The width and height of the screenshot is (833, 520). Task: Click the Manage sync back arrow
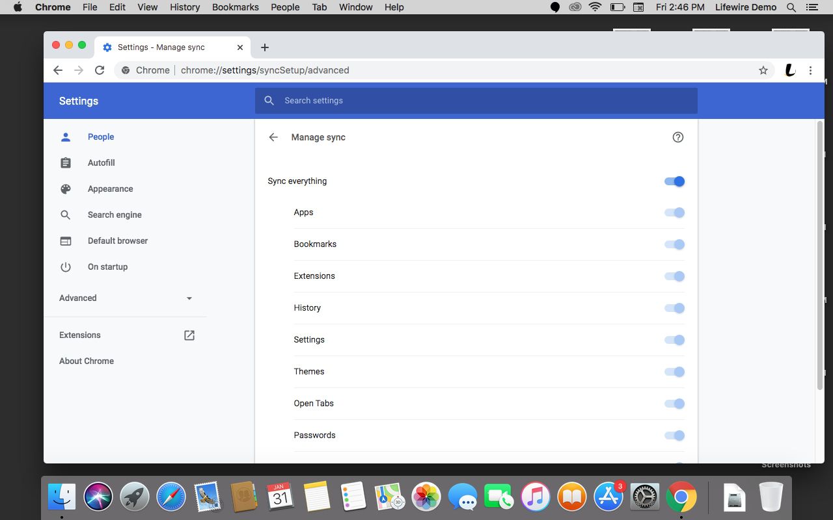click(x=273, y=137)
